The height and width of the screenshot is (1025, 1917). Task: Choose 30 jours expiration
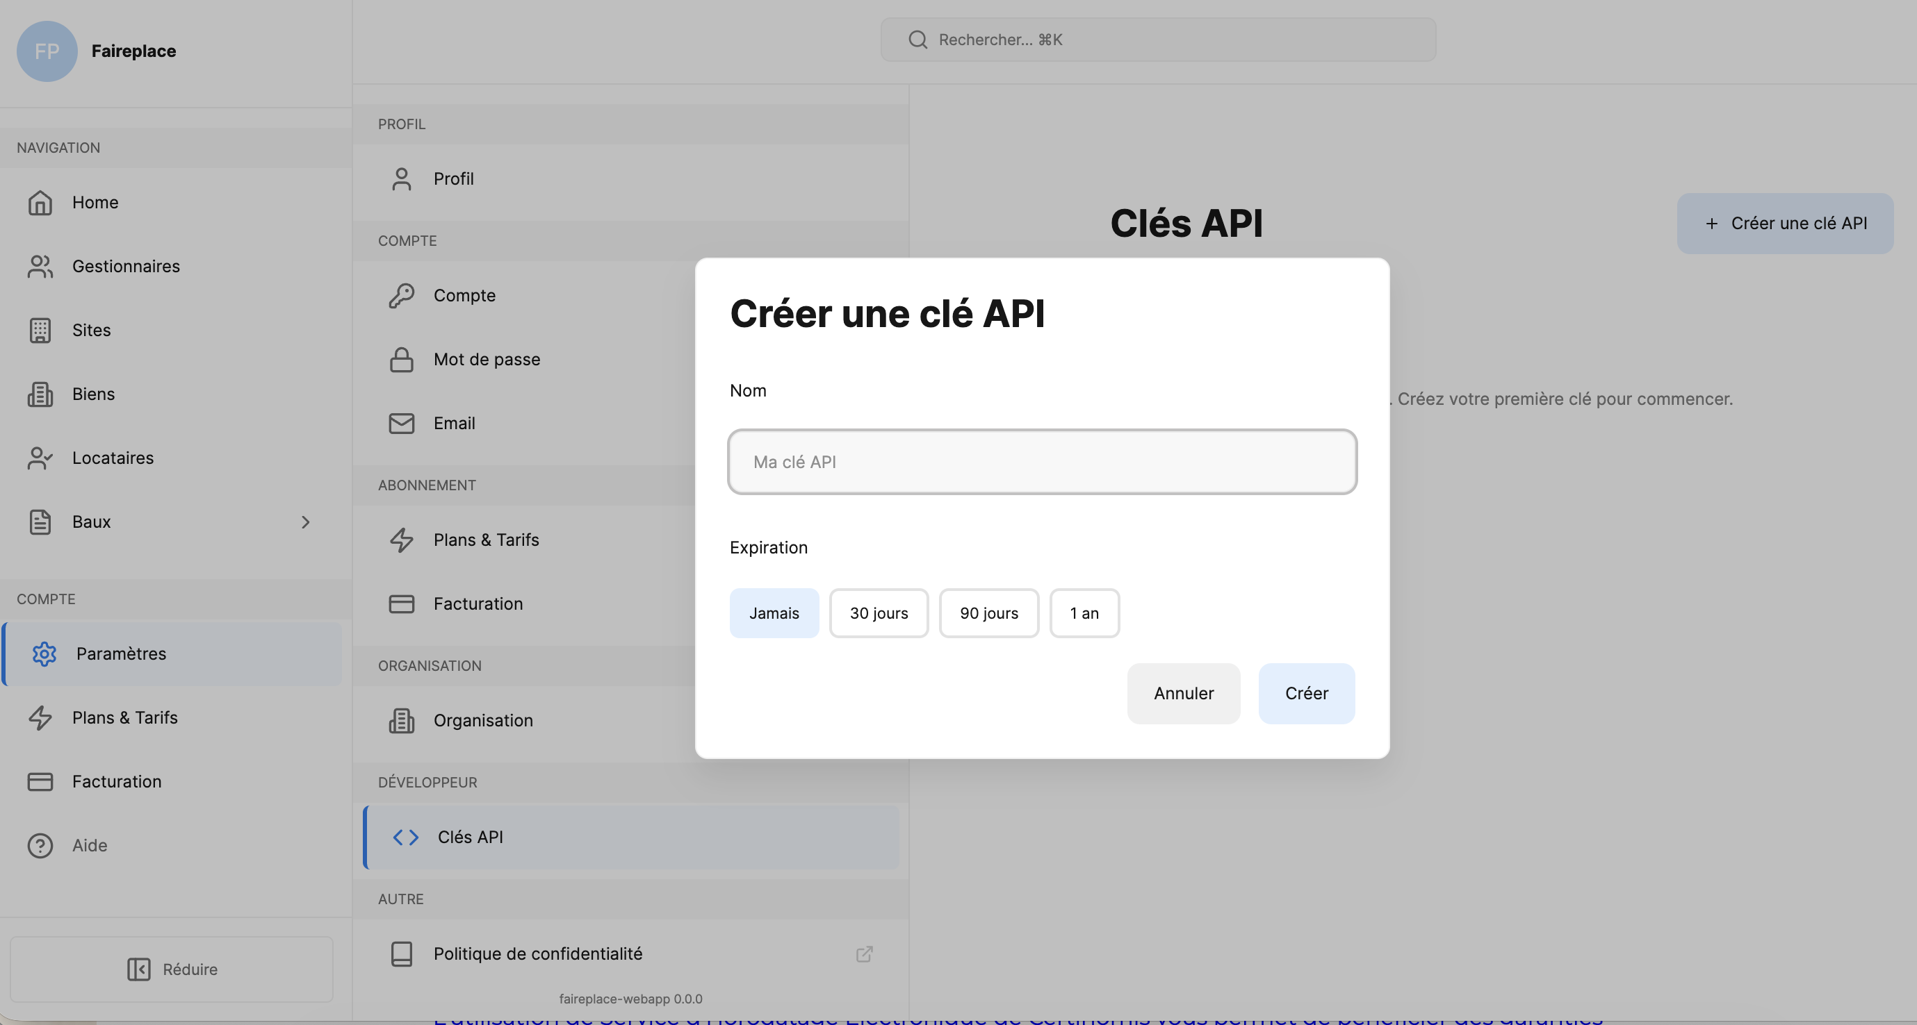pyautogui.click(x=879, y=612)
